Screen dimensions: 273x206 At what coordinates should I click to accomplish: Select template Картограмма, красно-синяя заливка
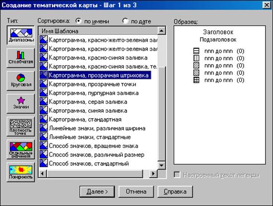[98, 58]
